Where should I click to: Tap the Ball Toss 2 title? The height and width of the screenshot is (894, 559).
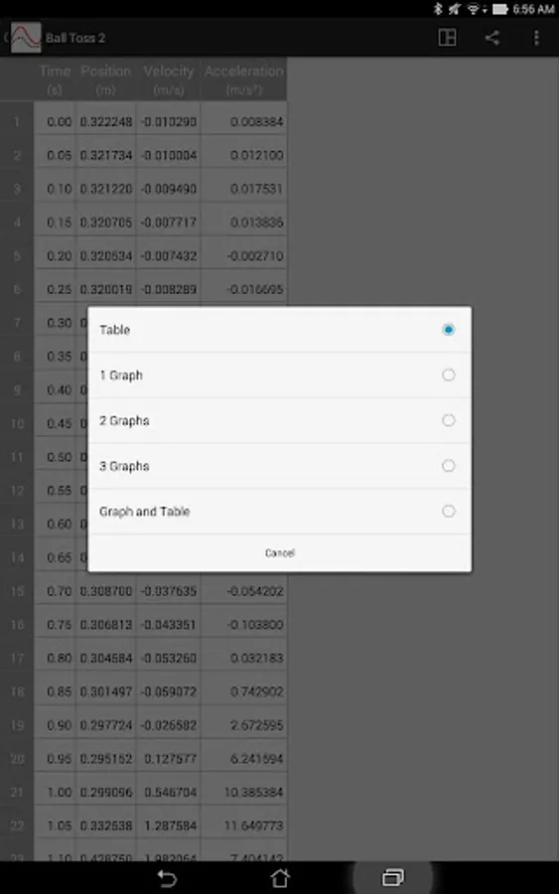(x=75, y=38)
